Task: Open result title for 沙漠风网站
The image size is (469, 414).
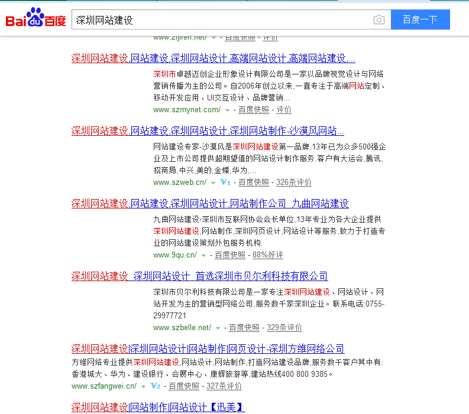Action: (208, 131)
